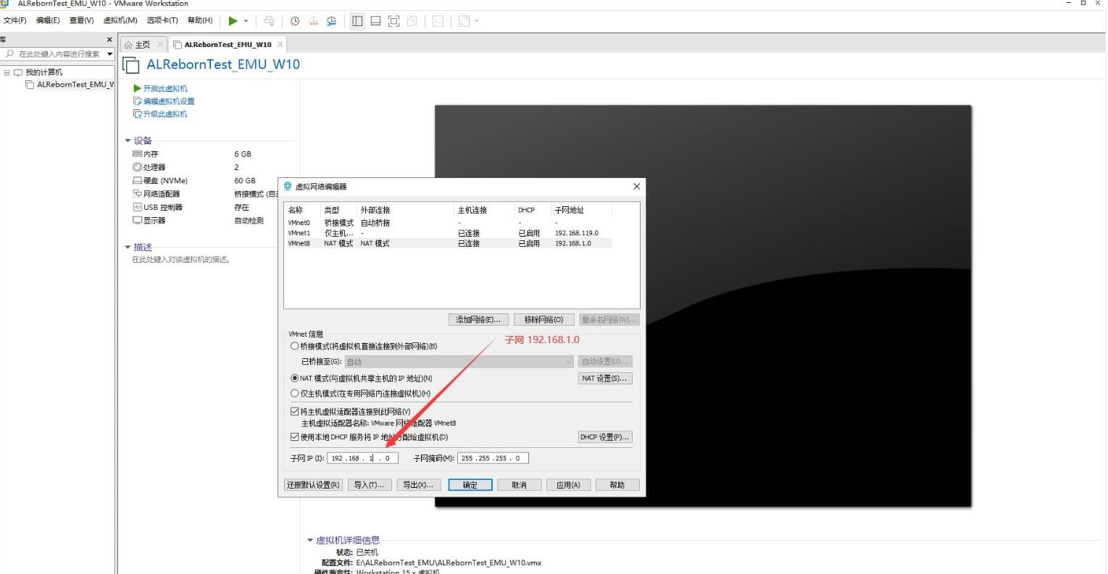The image size is (1108, 574).
Task: Click the 还原默认设置(R) button
Action: [x=313, y=485]
